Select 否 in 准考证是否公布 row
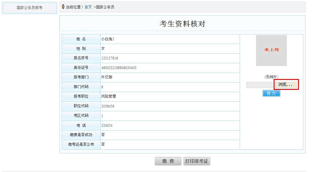This screenshot has height=172, width=332. click(103, 144)
